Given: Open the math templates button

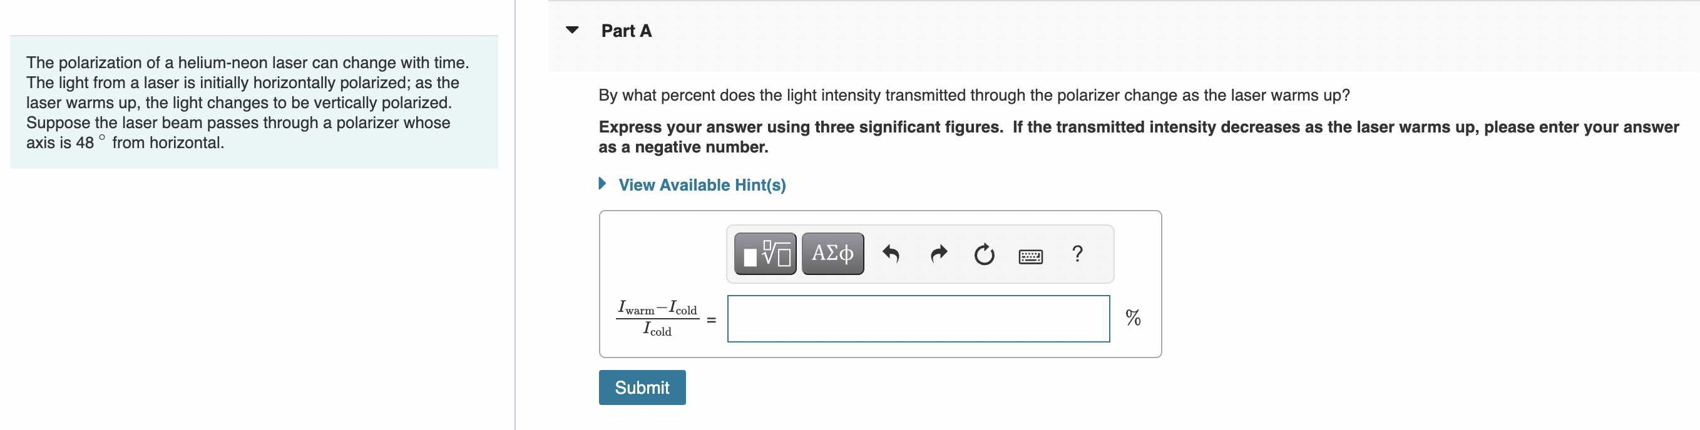Looking at the screenshot, I should (x=765, y=254).
